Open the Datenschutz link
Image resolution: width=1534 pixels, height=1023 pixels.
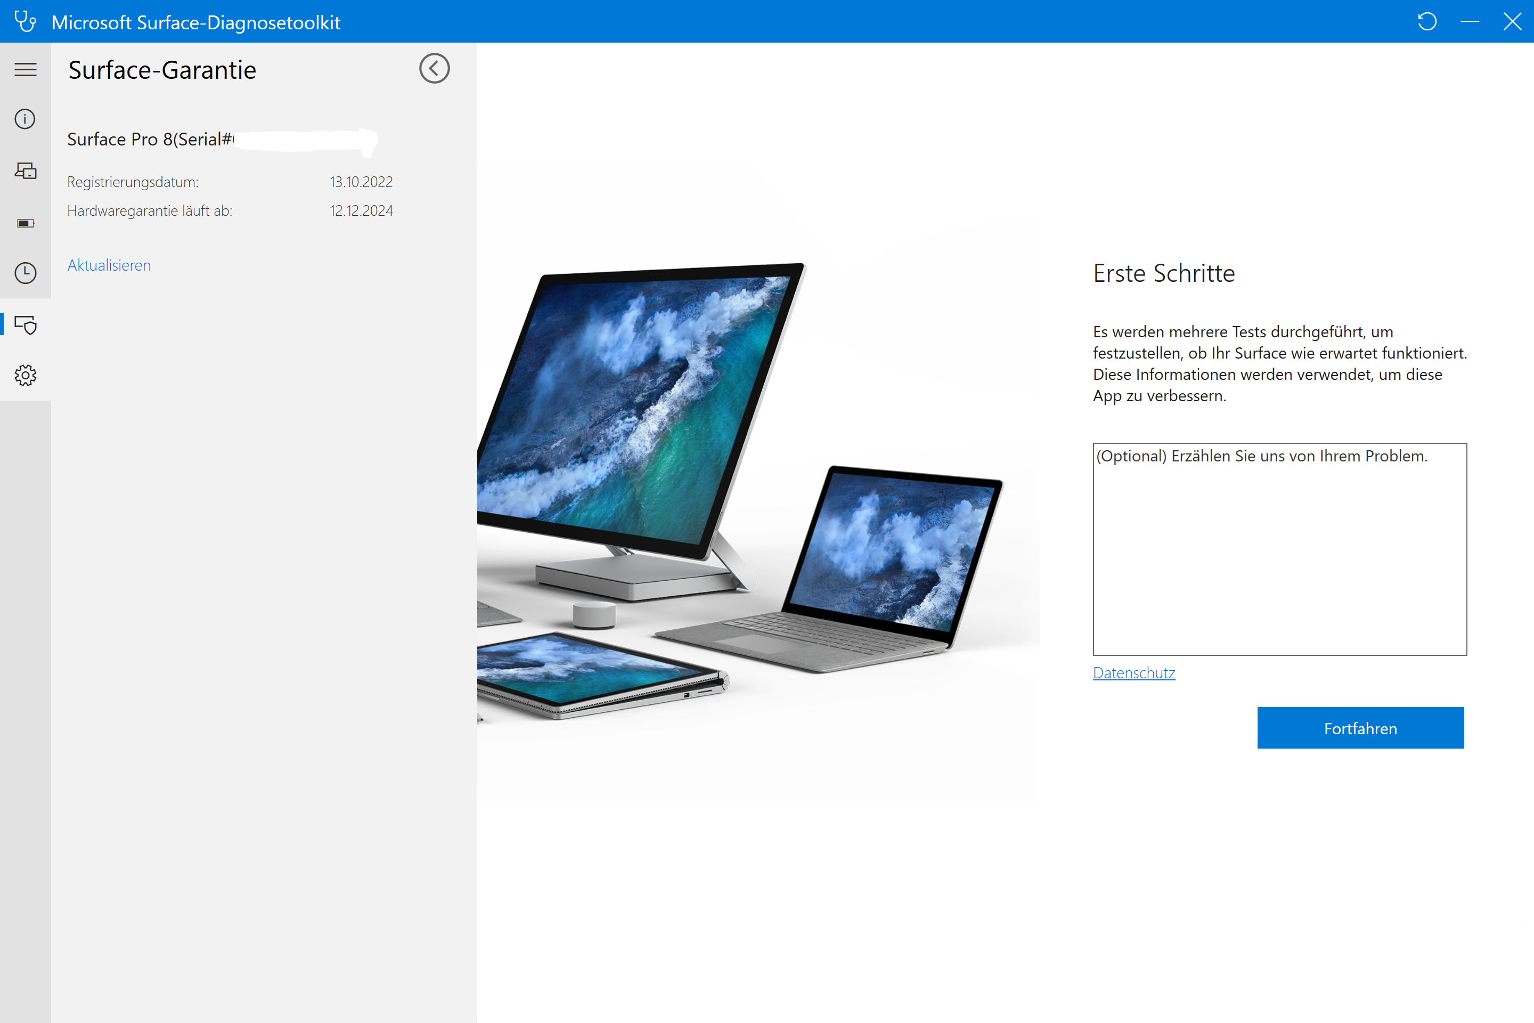[x=1133, y=672]
